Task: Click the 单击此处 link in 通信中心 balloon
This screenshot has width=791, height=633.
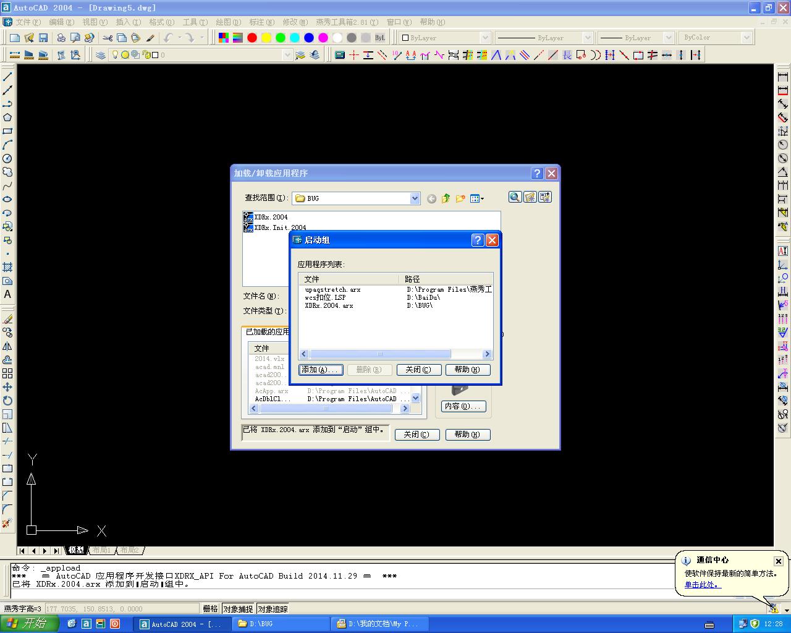Action: click(702, 585)
